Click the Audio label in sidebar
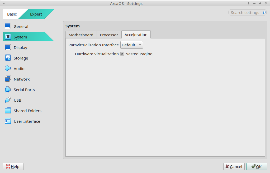The width and height of the screenshot is (270, 173). pyautogui.click(x=19, y=68)
